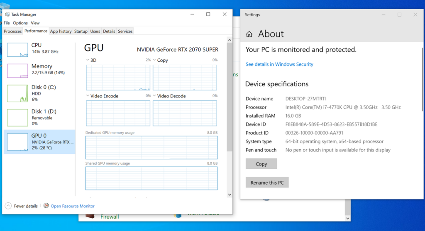
Task: Click the Task Manager vertical scrollbar thumb
Action: [230, 97]
